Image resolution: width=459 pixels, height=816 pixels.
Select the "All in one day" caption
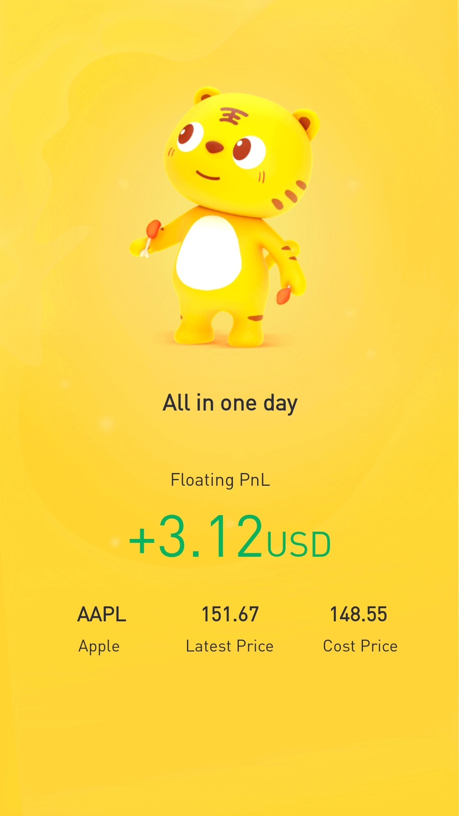pyautogui.click(x=230, y=403)
